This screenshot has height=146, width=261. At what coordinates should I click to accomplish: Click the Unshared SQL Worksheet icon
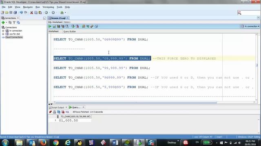tap(83, 26)
